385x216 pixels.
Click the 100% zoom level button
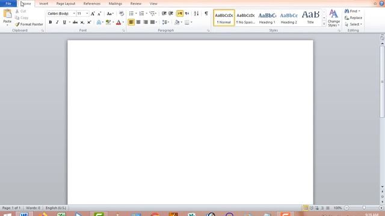click(337, 208)
